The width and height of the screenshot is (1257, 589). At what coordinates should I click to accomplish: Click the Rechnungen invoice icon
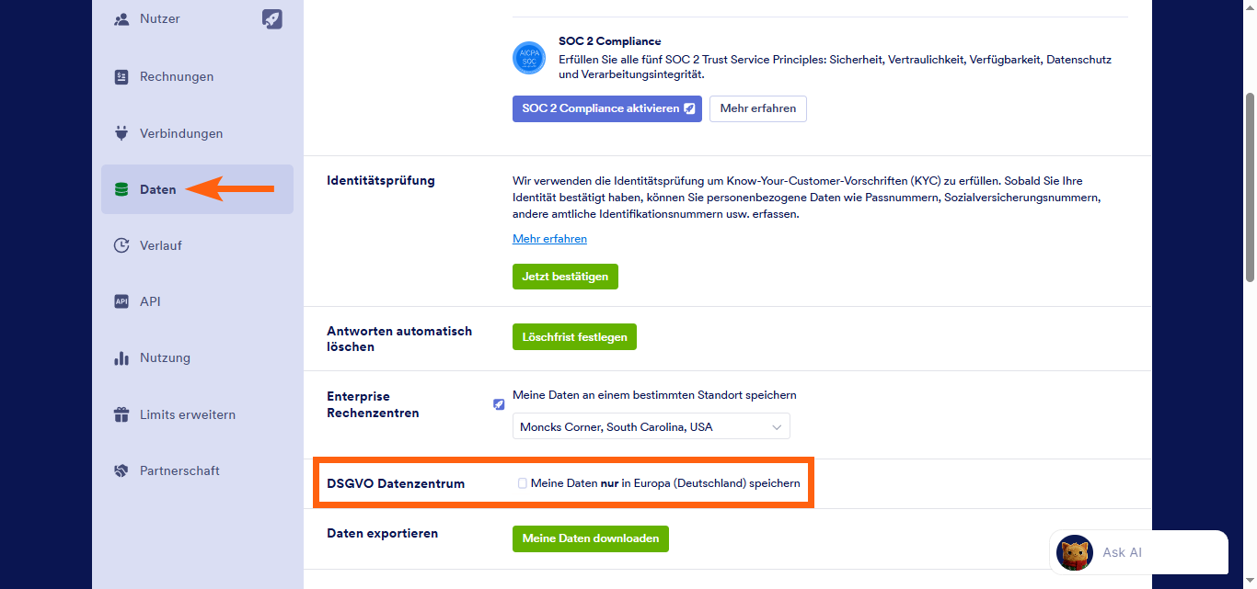121,77
